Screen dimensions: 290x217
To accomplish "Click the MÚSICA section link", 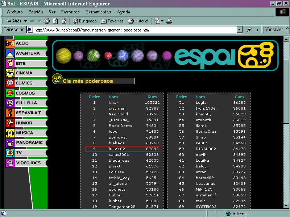I will (25, 133).
